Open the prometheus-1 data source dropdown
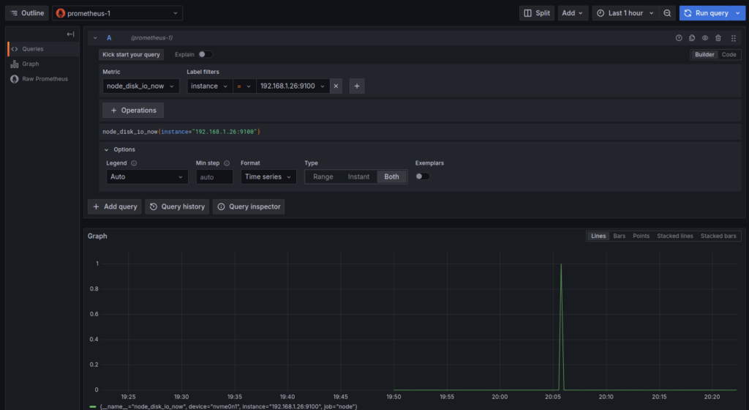 point(117,13)
